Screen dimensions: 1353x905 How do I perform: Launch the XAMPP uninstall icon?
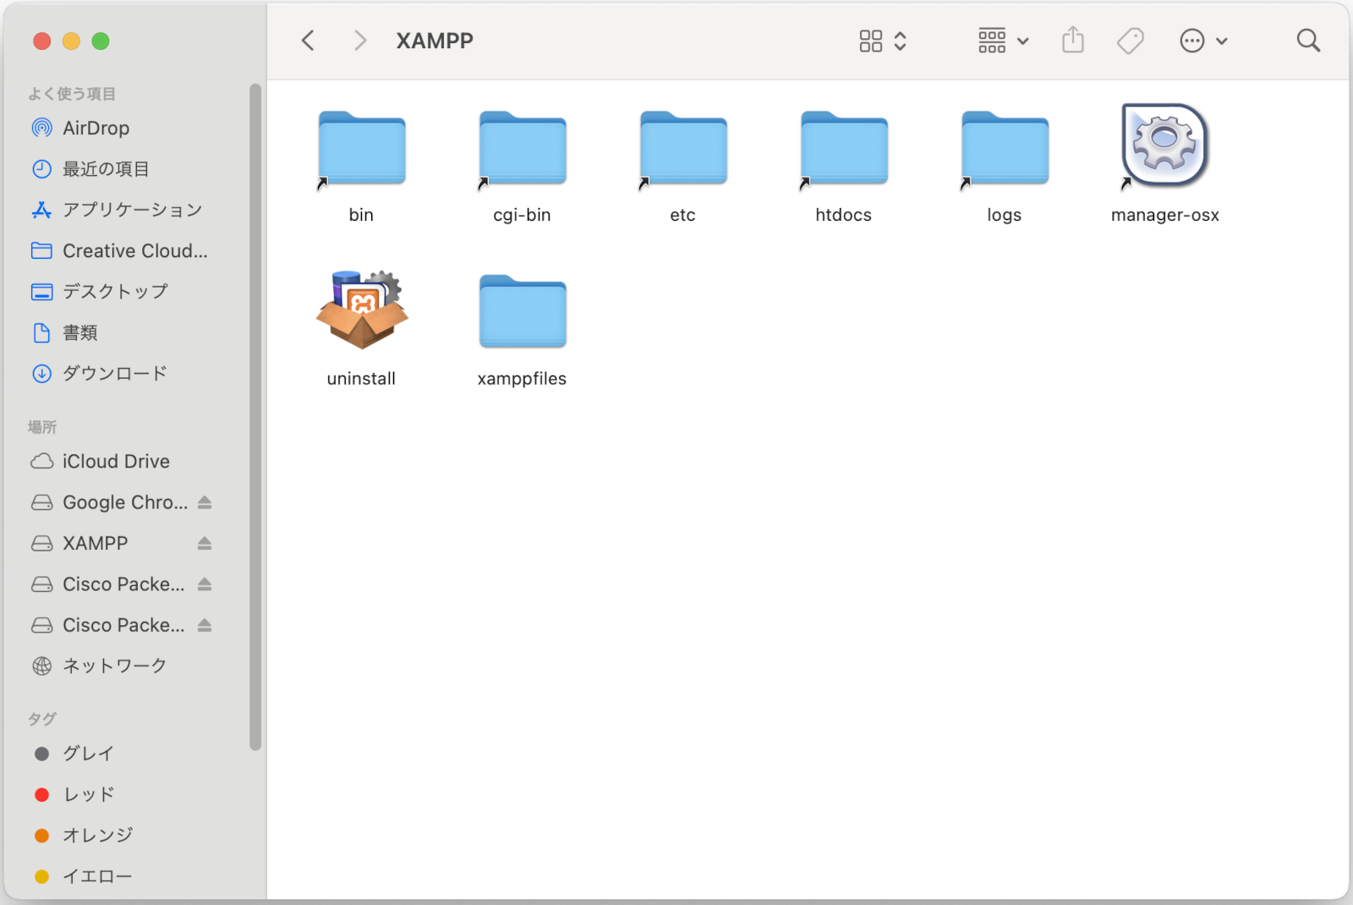(362, 310)
